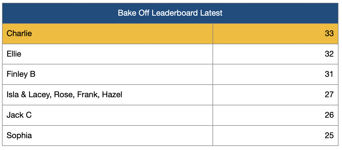This screenshot has width=342, height=150.
Task: Select the Charlie name cell
Action: click(x=19, y=34)
